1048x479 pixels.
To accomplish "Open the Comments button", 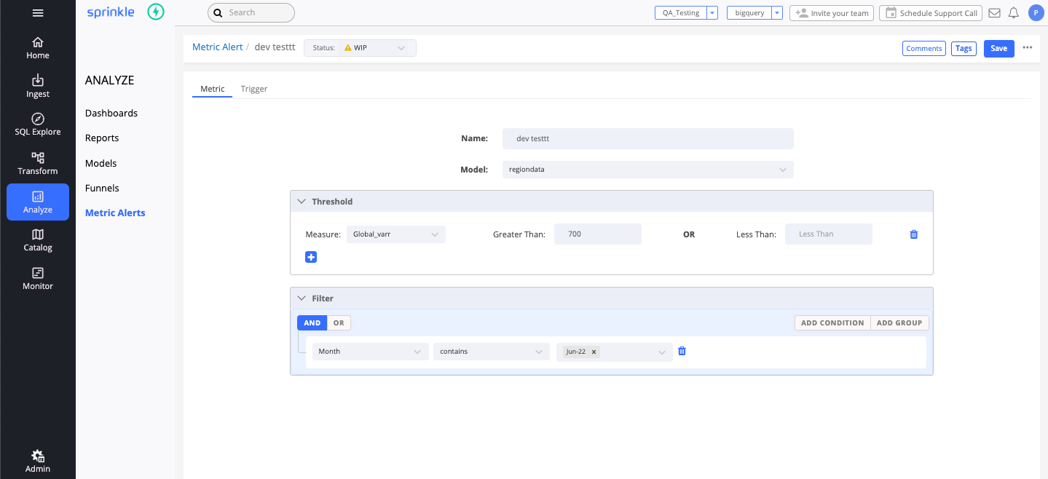I will click(x=924, y=48).
